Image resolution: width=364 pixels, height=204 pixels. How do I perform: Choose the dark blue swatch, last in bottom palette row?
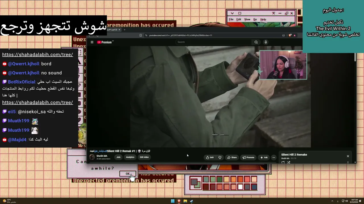click(254, 187)
